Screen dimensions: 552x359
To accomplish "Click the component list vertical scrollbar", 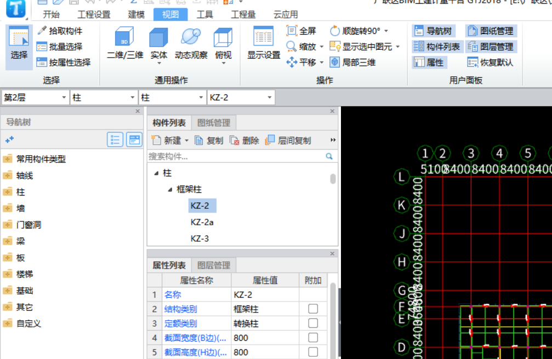I will [x=333, y=179].
